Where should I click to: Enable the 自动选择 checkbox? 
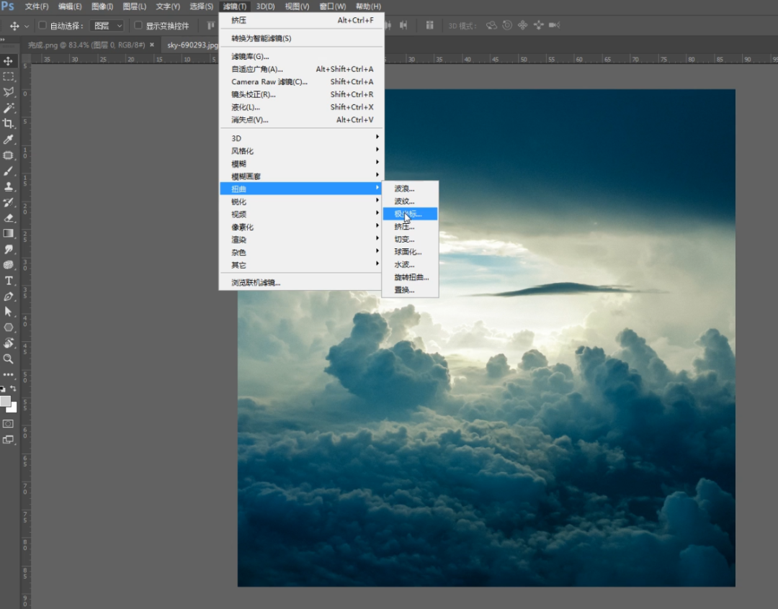[43, 26]
